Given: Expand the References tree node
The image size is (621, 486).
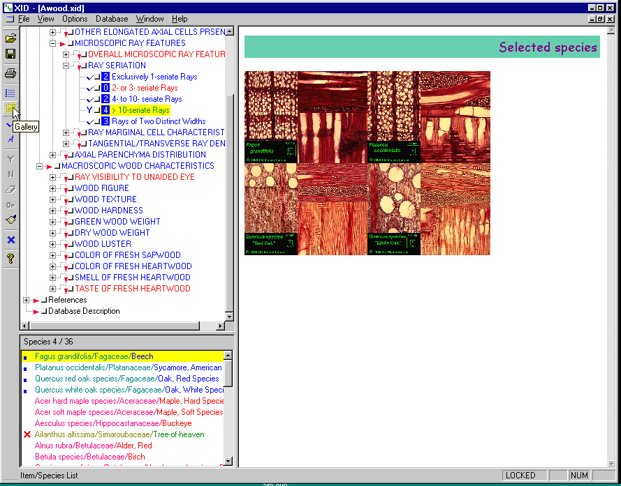Looking at the screenshot, I should 27,300.
